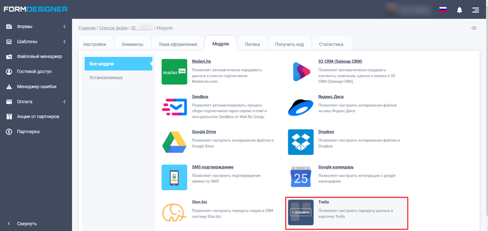Click the Оплата card icon
This screenshot has height=231, width=488.
(9, 102)
